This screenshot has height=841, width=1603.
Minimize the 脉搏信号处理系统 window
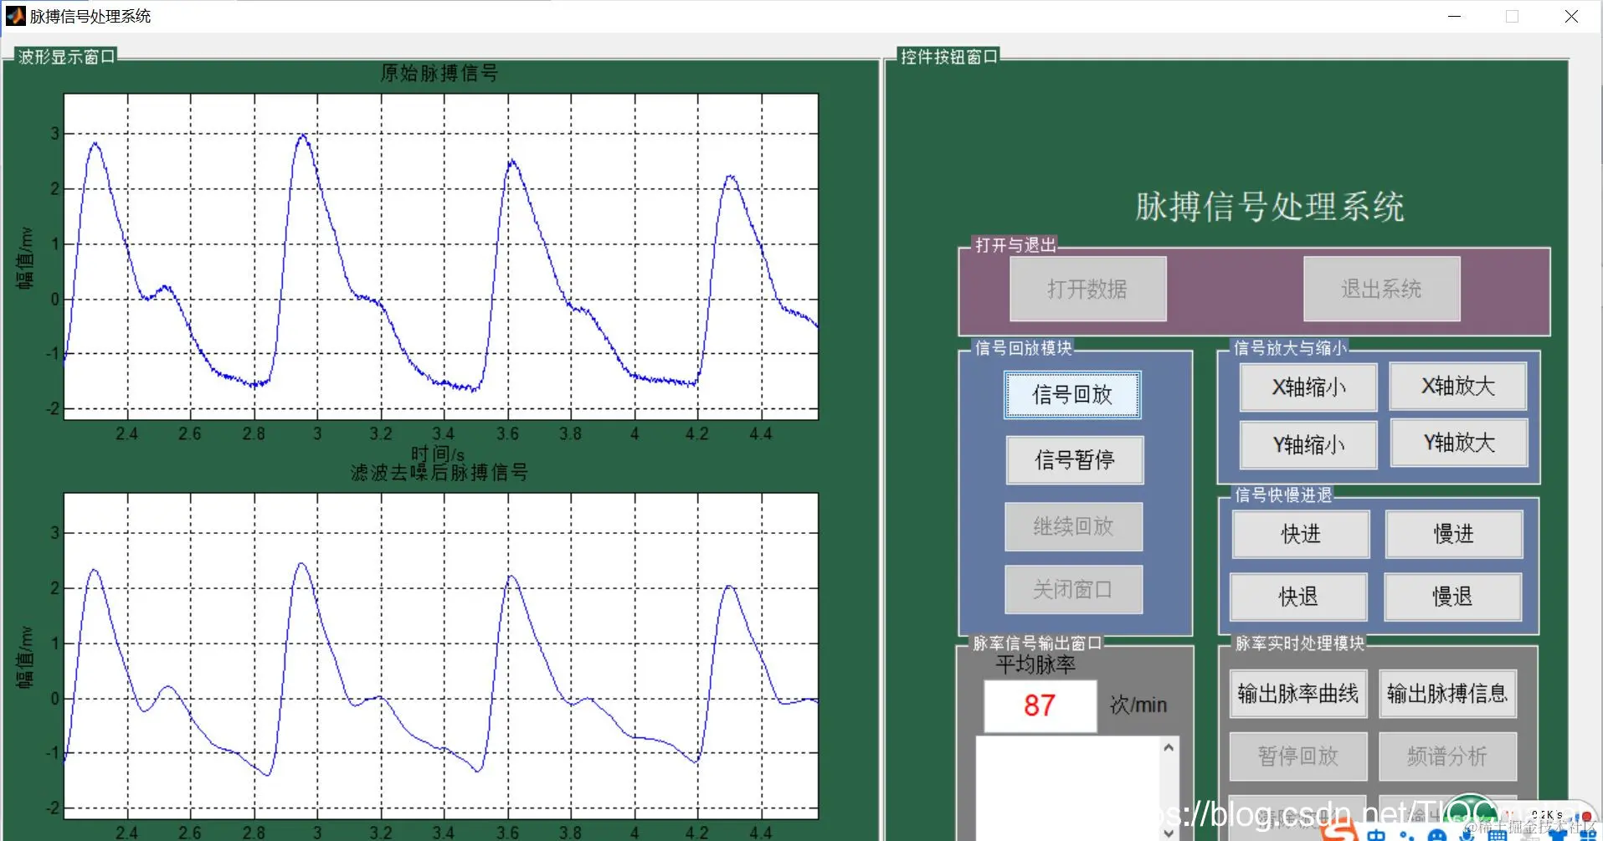pyautogui.click(x=1455, y=16)
